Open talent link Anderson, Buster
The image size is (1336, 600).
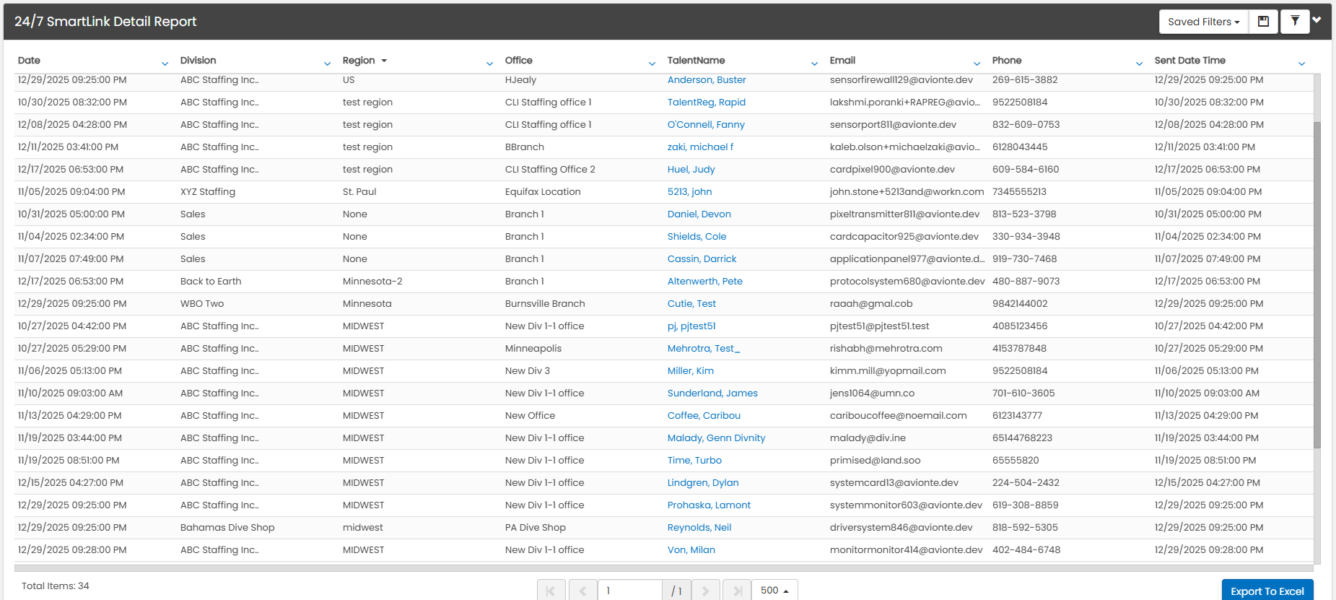[x=707, y=80]
